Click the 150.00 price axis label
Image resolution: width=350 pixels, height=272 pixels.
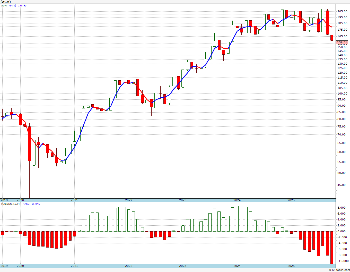point(342,47)
